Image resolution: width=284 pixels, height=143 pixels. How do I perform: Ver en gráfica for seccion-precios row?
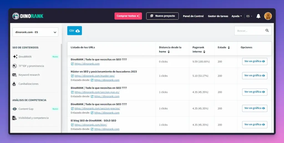tap(255, 108)
